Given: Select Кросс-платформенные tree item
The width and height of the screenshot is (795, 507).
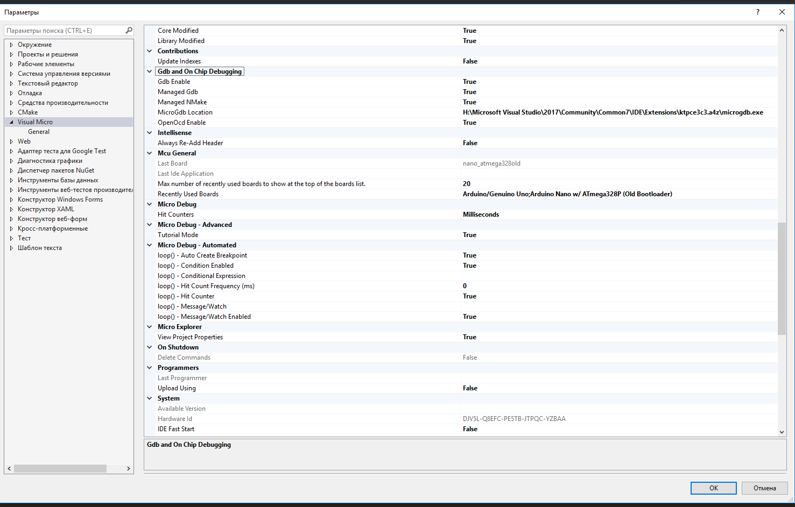Looking at the screenshot, I should [53, 228].
